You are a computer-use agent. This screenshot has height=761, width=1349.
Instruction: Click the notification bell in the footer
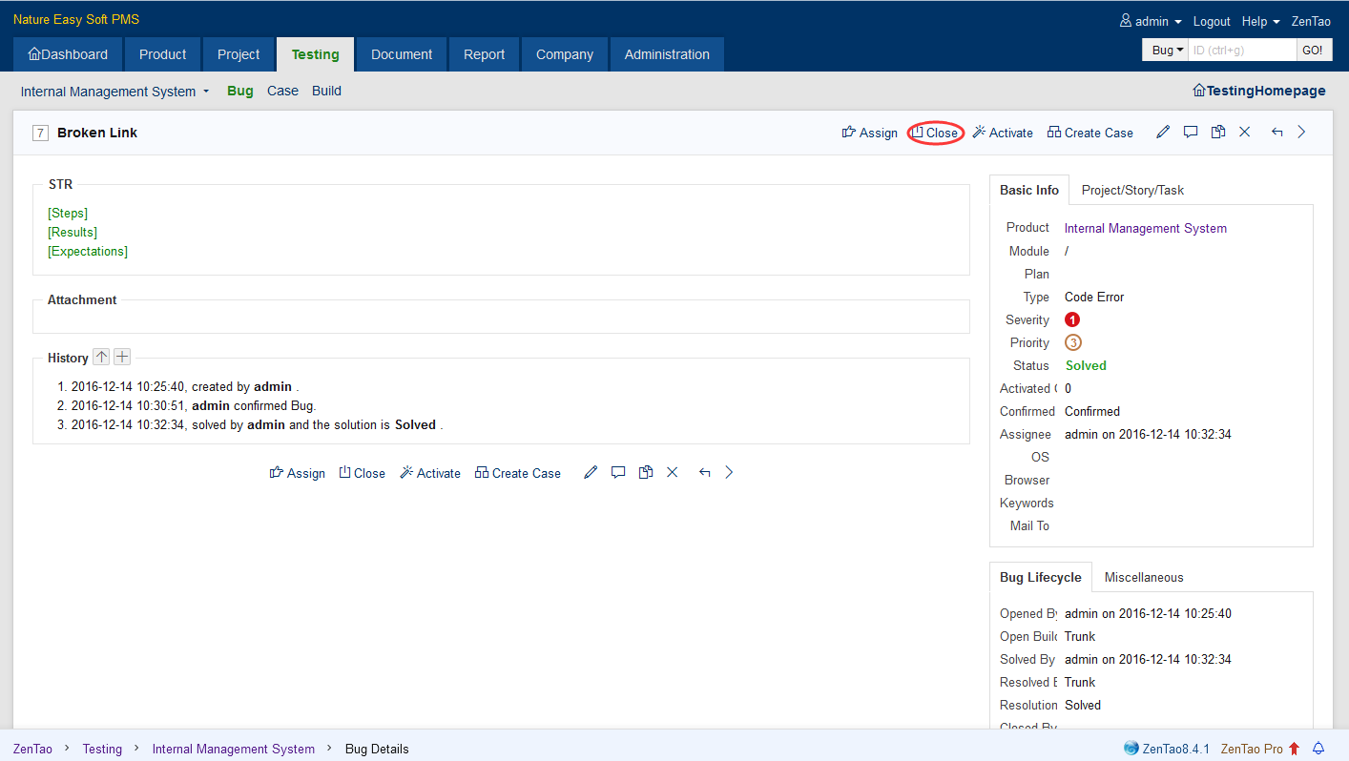tap(1319, 749)
